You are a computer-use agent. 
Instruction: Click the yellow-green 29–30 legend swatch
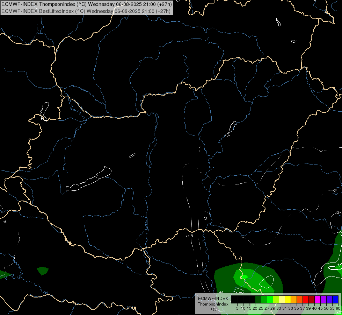coord(276,299)
